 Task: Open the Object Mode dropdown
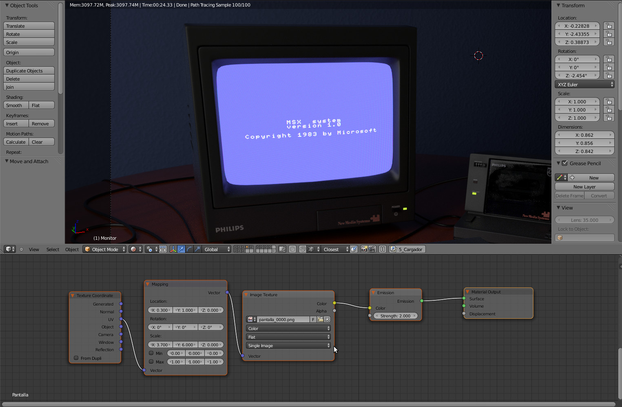coord(104,249)
